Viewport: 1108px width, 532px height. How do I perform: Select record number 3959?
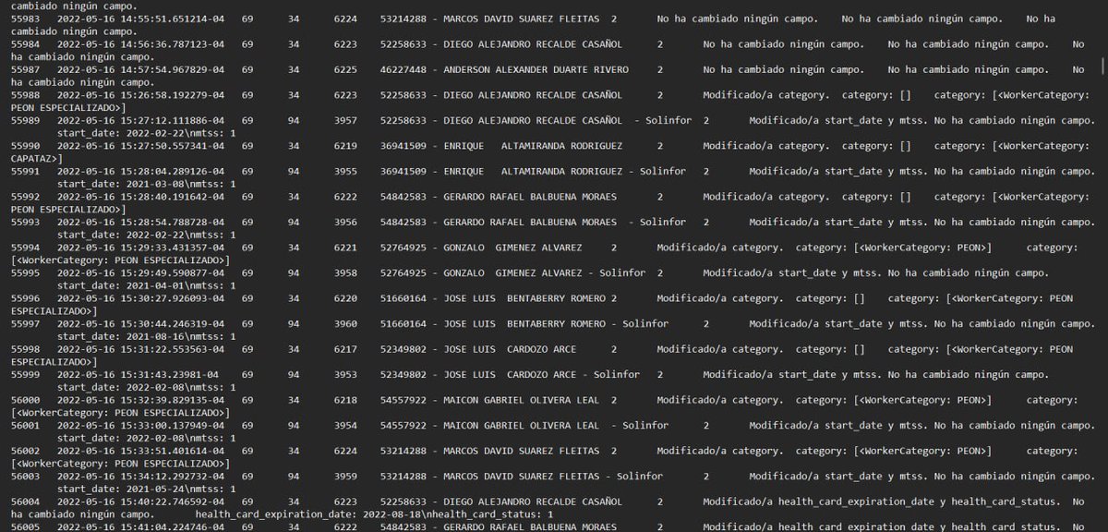[345, 476]
